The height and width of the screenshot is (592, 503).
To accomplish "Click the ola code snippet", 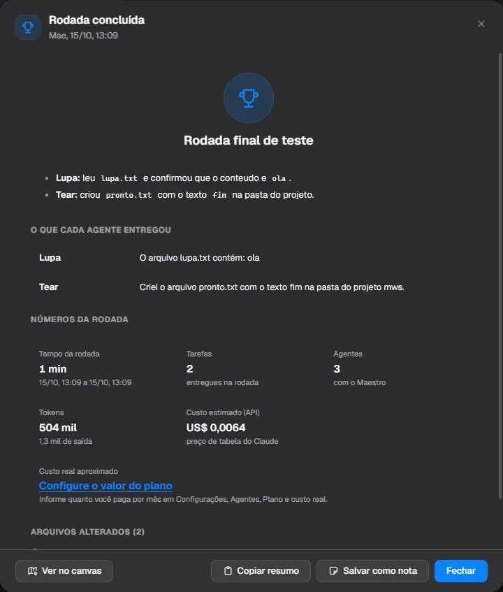I will [279, 178].
